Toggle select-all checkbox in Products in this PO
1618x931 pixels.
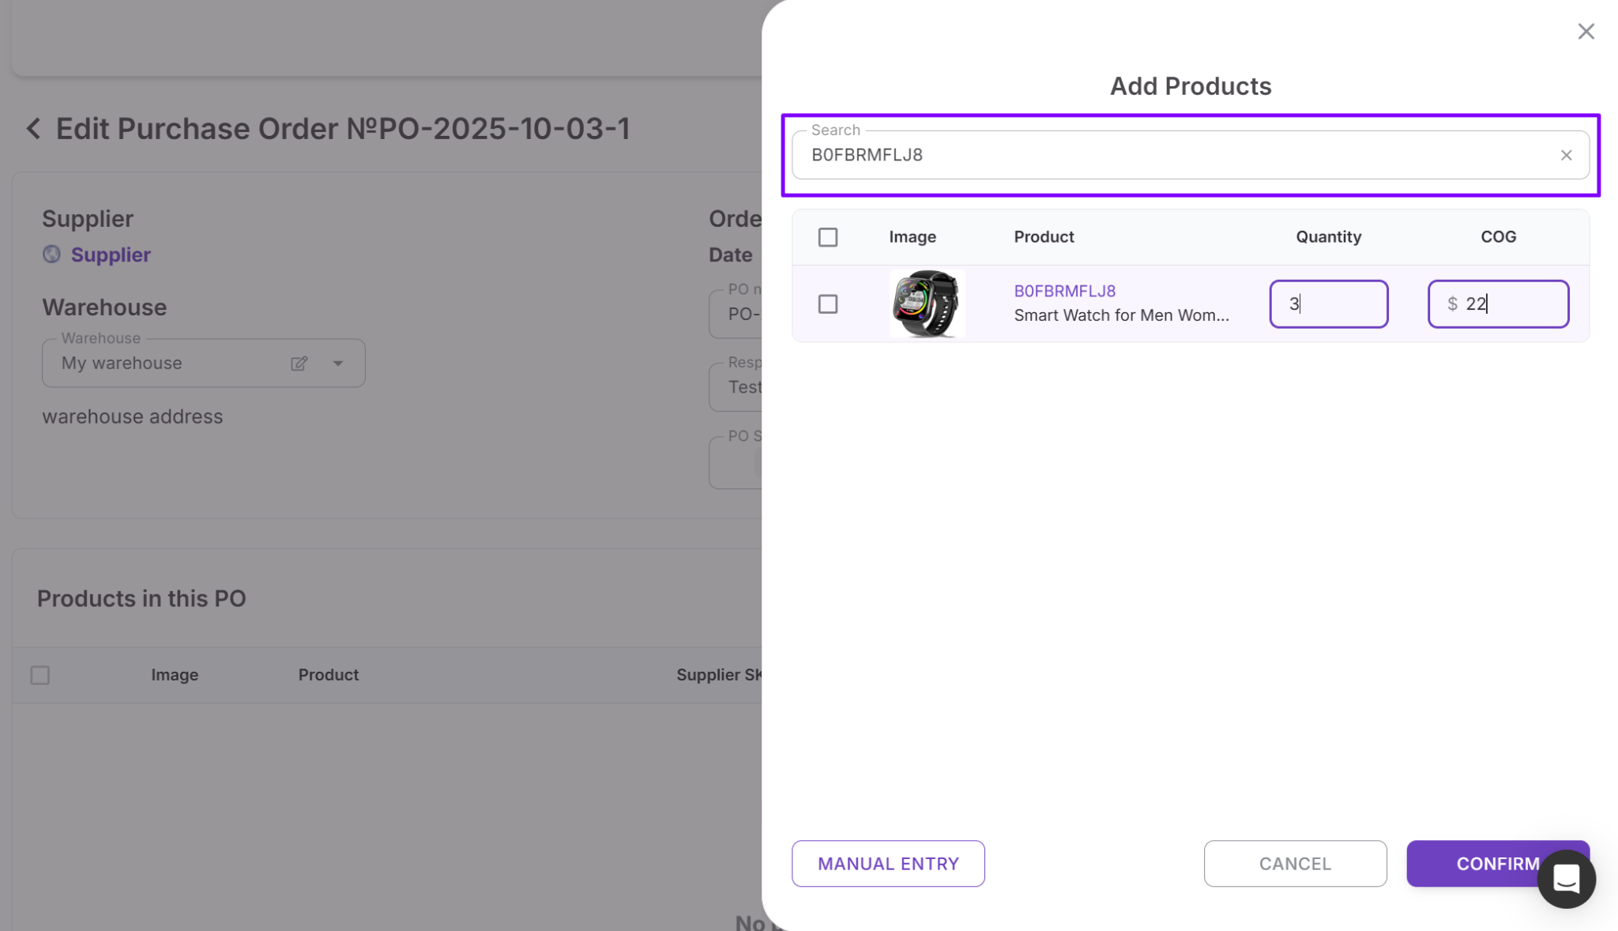[x=40, y=675]
